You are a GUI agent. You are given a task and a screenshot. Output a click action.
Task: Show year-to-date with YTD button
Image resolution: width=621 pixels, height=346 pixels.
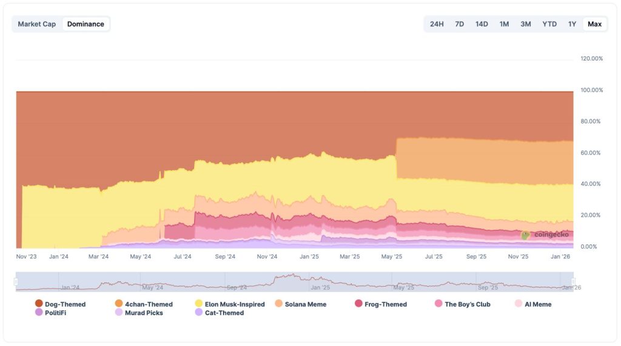(x=549, y=24)
